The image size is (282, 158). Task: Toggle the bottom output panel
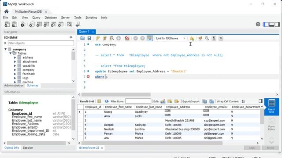[271, 25]
